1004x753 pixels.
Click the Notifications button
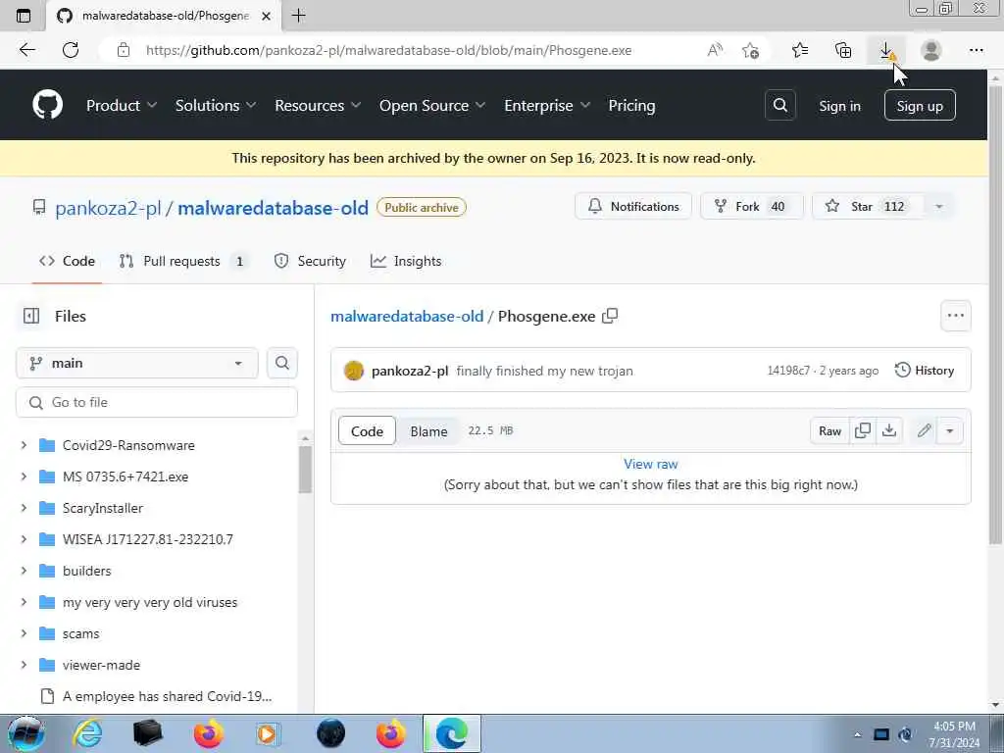point(633,206)
